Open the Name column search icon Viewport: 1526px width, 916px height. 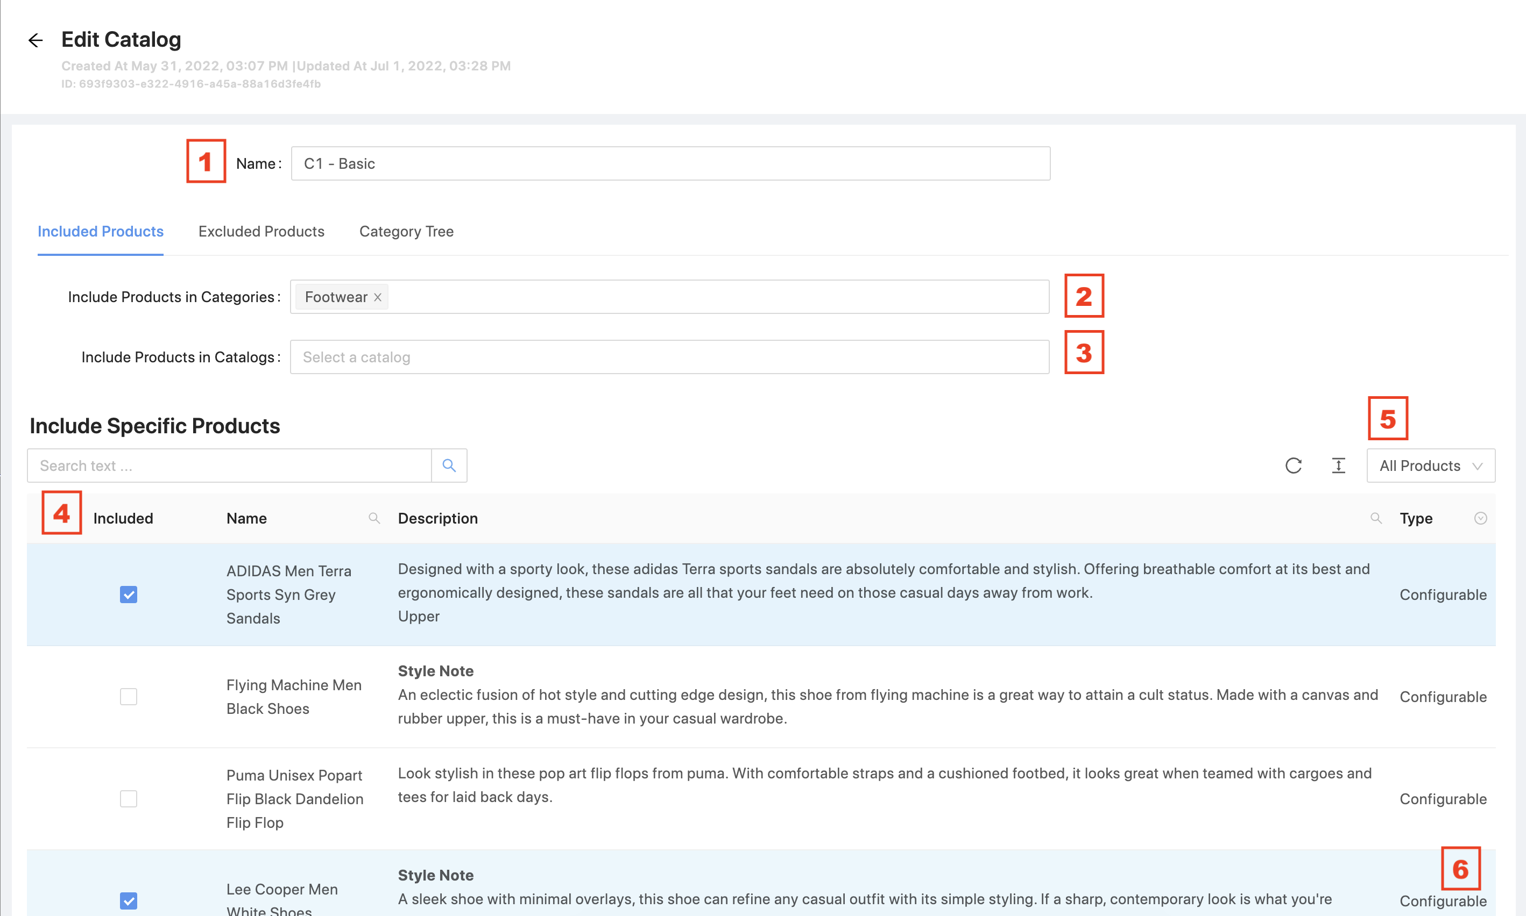[375, 519]
